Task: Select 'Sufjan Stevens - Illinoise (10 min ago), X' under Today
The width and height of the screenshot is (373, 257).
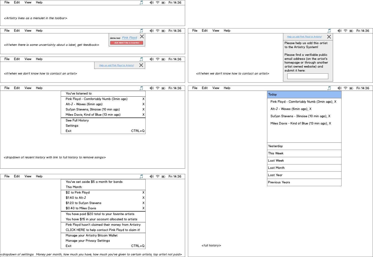Action: coord(300,116)
